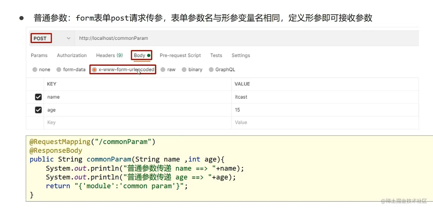
Task: Switch to the Tests tab
Action: point(216,55)
